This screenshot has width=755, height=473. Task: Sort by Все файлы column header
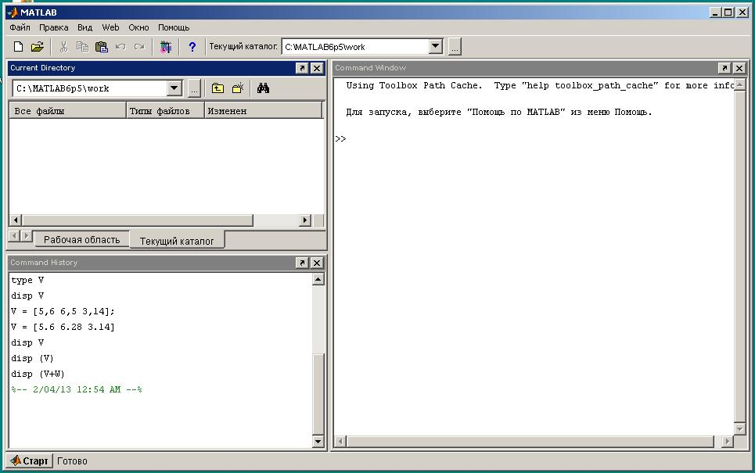pos(68,111)
